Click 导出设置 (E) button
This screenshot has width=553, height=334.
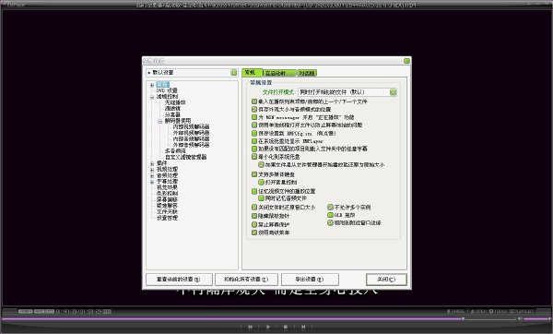pyautogui.click(x=310, y=280)
